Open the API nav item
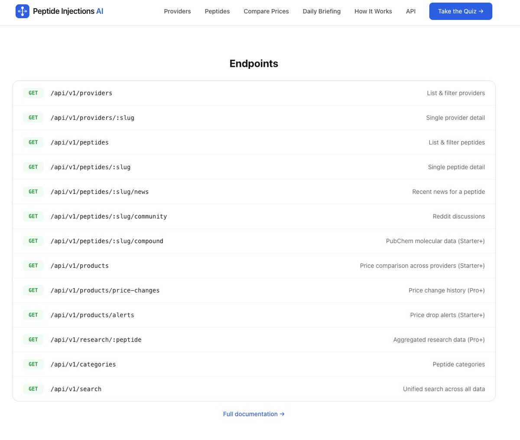This screenshot has height=440, width=520. (411, 11)
